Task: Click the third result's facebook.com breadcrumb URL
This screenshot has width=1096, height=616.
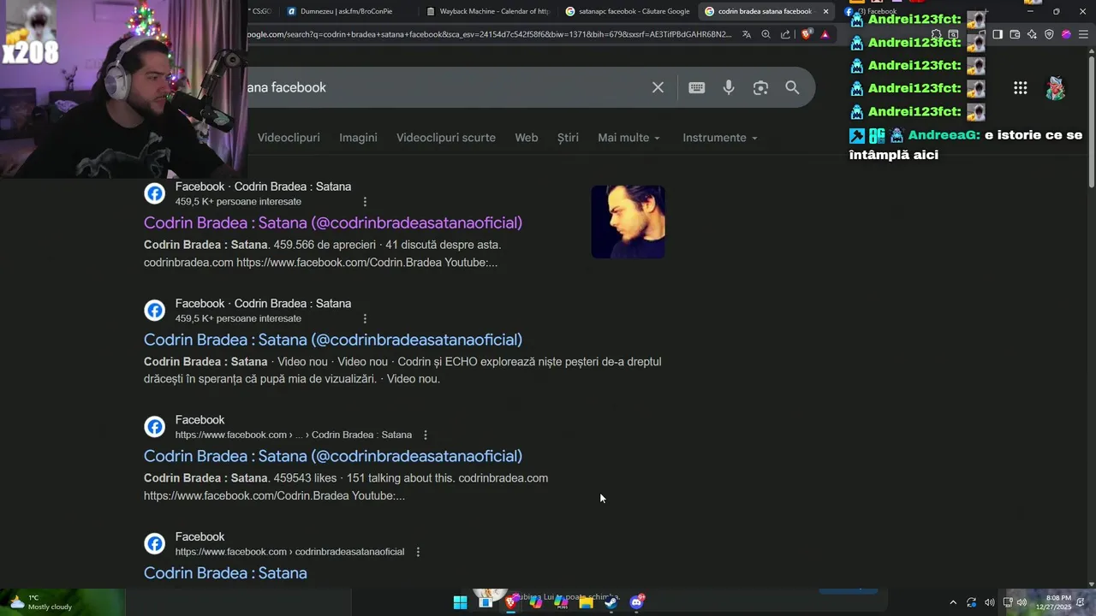Action: coord(294,435)
